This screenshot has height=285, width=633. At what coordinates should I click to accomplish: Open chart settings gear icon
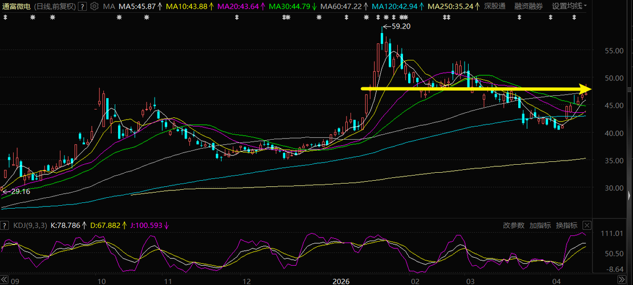click(x=95, y=6)
